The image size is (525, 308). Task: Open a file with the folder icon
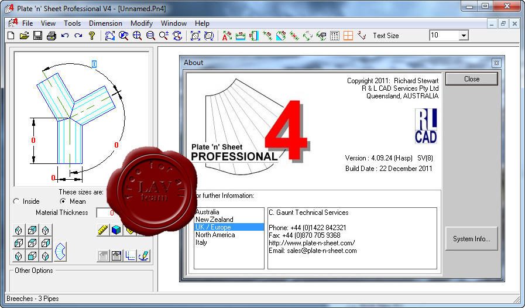click(24, 36)
